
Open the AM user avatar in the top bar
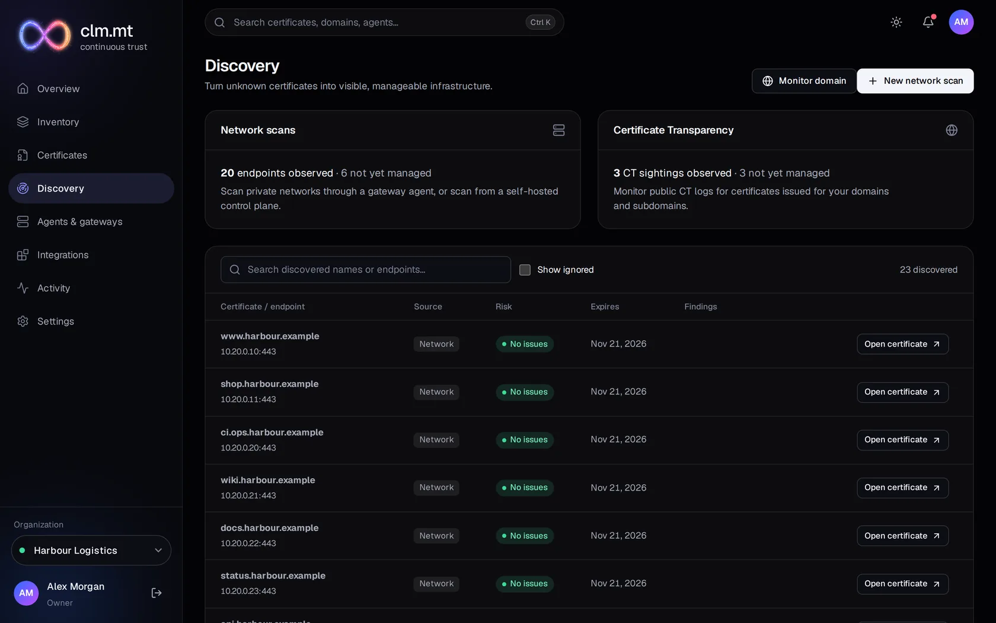[x=961, y=22]
